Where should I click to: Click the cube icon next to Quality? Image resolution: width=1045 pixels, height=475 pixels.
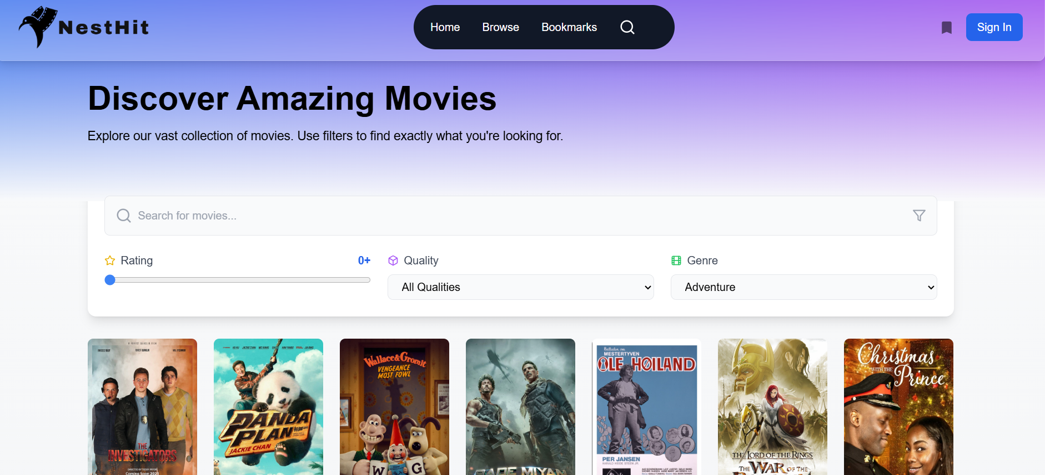point(393,261)
